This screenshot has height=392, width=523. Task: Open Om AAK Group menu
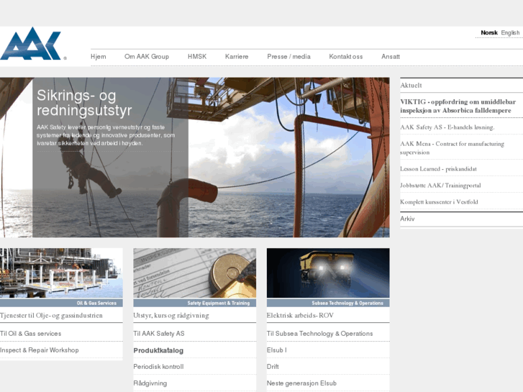147,57
